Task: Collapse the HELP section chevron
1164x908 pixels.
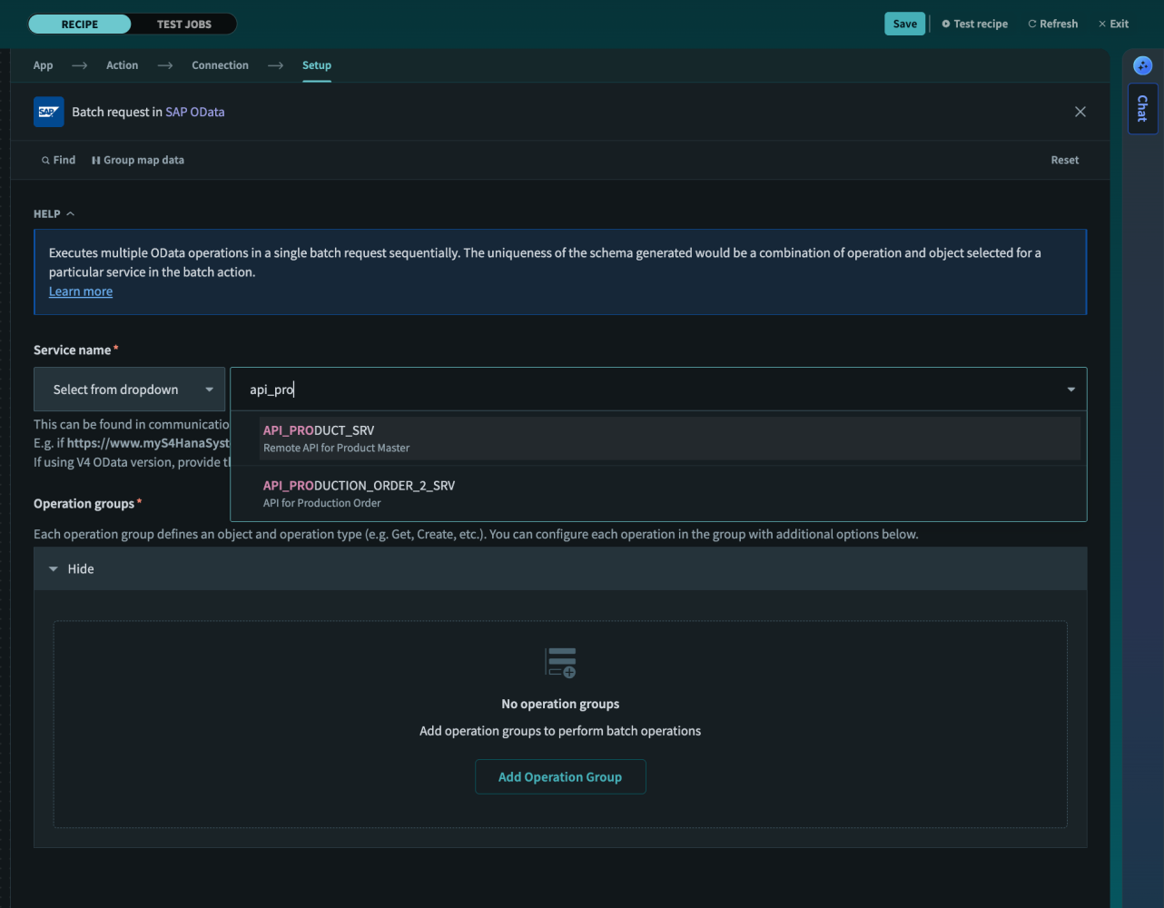Action: tap(70, 214)
